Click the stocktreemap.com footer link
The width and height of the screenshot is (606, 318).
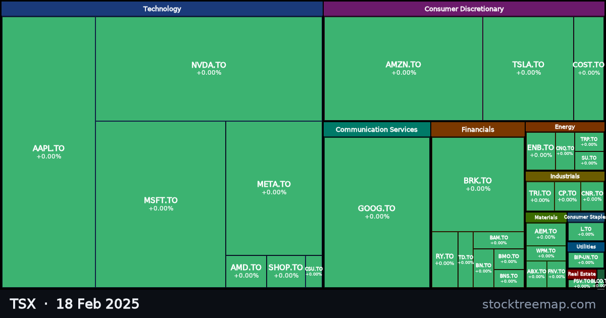point(539,304)
